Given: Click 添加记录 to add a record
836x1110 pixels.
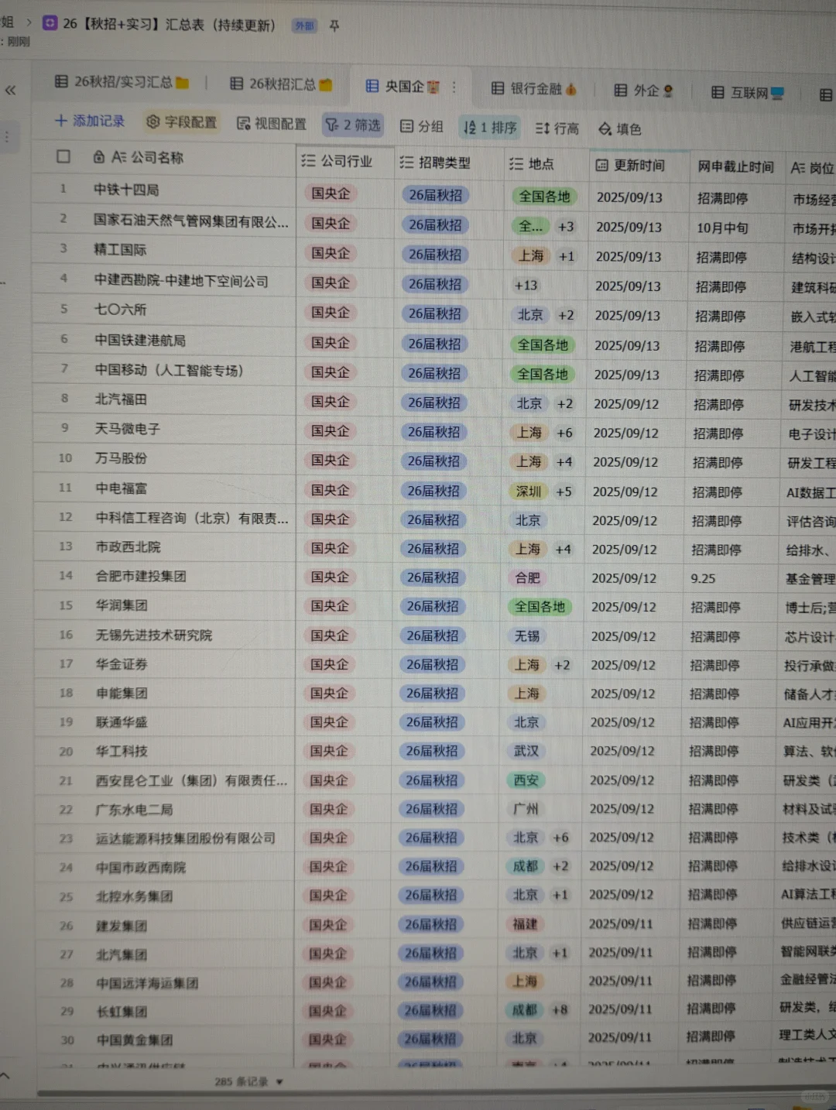Looking at the screenshot, I should point(90,121).
